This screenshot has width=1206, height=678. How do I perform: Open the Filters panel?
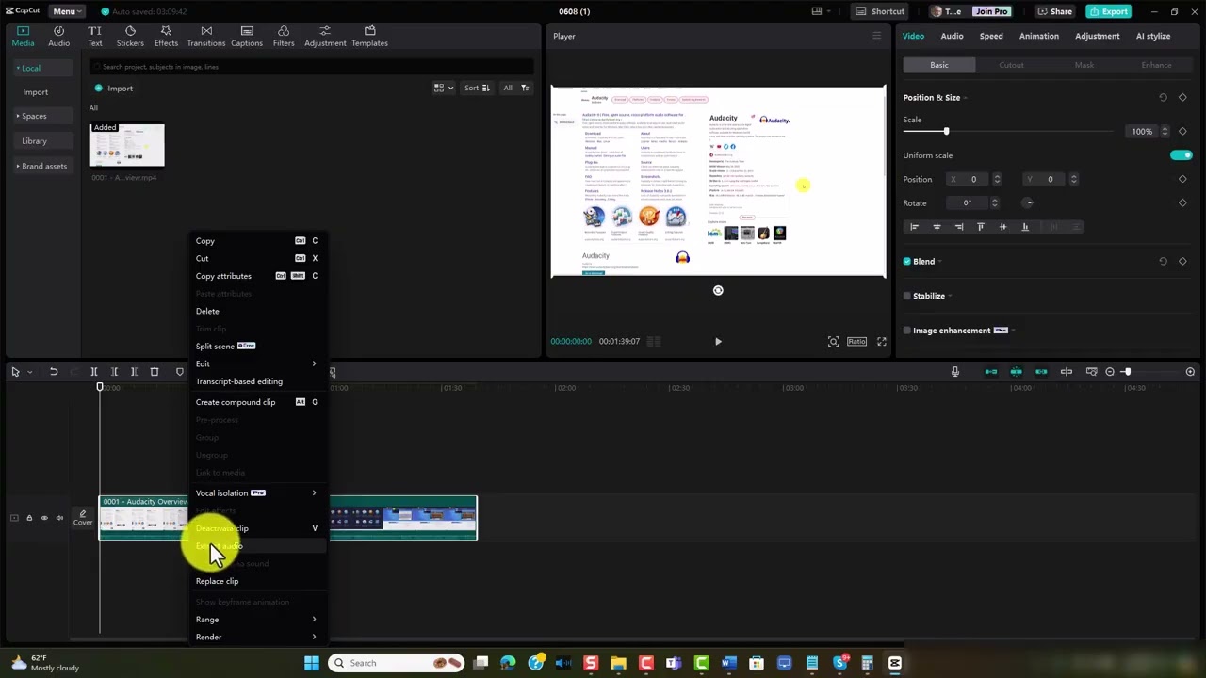[x=284, y=36]
